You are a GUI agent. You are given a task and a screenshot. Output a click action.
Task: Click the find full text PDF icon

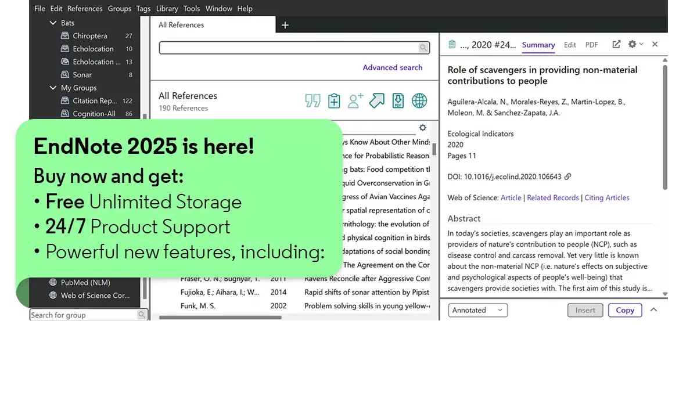398,101
